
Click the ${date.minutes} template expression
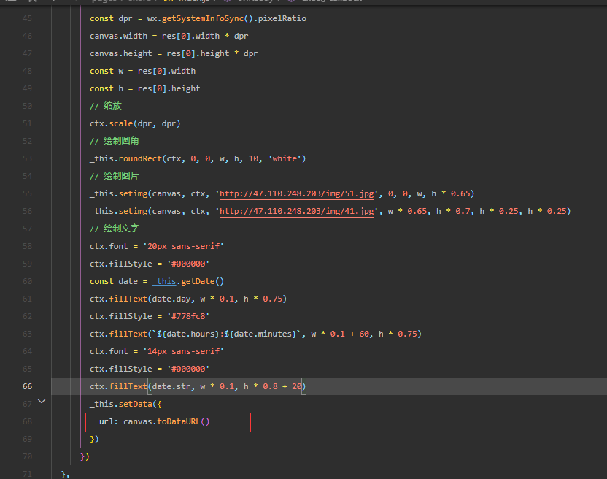[260, 334]
